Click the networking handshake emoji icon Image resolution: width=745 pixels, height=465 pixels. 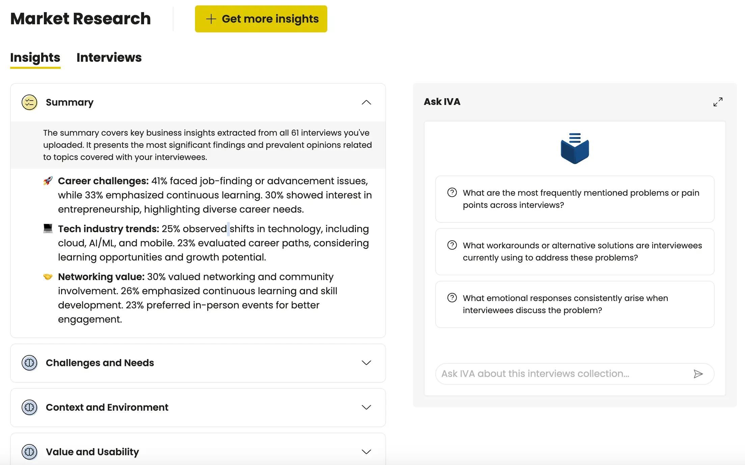click(x=47, y=277)
